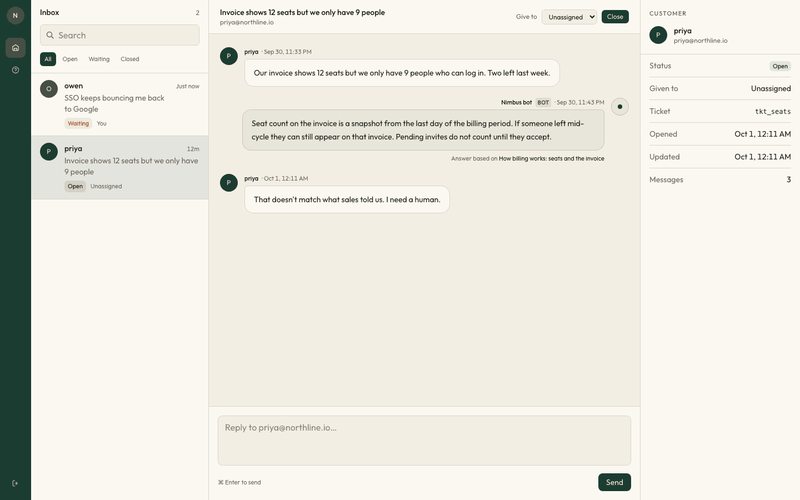Click the Open status badge in customer panel
Screen dimensions: 800x500
coord(780,66)
